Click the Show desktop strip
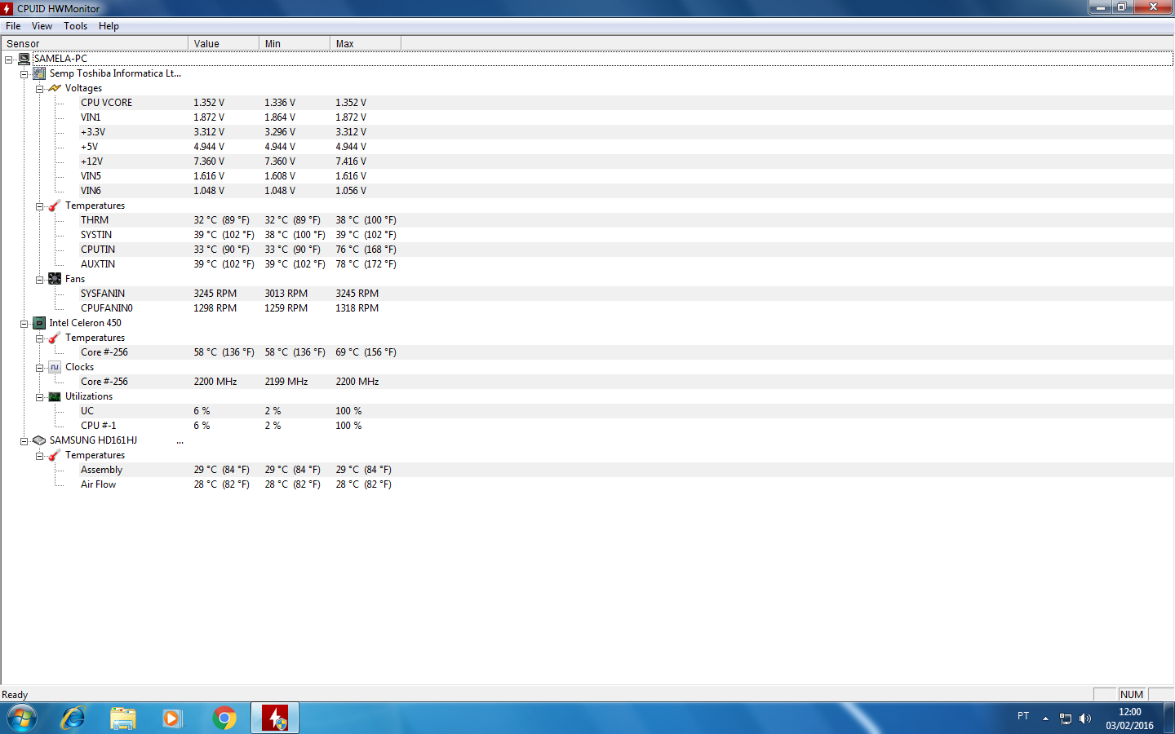The image size is (1175, 734). click(x=1169, y=719)
